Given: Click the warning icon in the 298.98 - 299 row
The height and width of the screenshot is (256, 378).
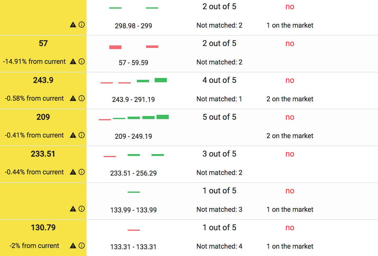Looking at the screenshot, I should pos(73,25).
